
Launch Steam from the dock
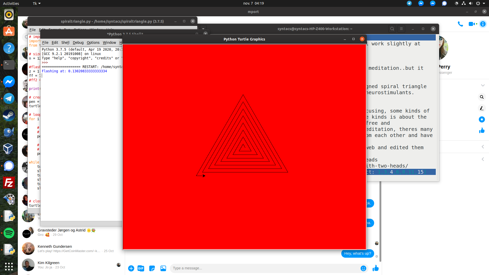[9, 115]
